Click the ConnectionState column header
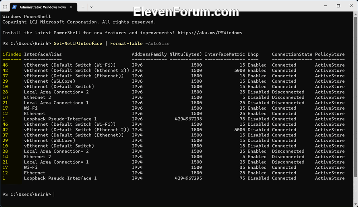This screenshot has height=207, width=358. point(292,54)
